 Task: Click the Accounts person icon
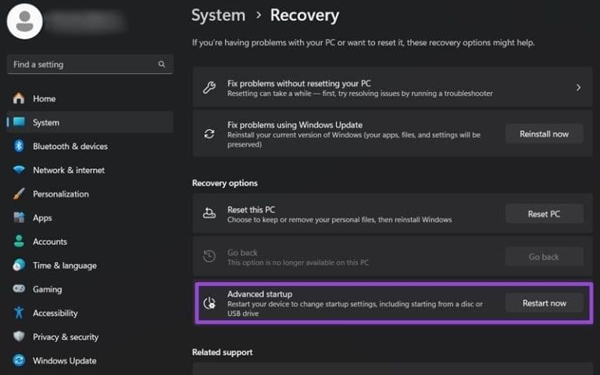point(19,242)
